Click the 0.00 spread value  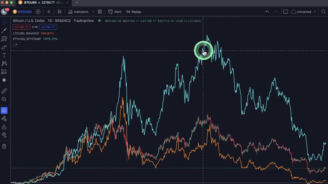point(35,27)
